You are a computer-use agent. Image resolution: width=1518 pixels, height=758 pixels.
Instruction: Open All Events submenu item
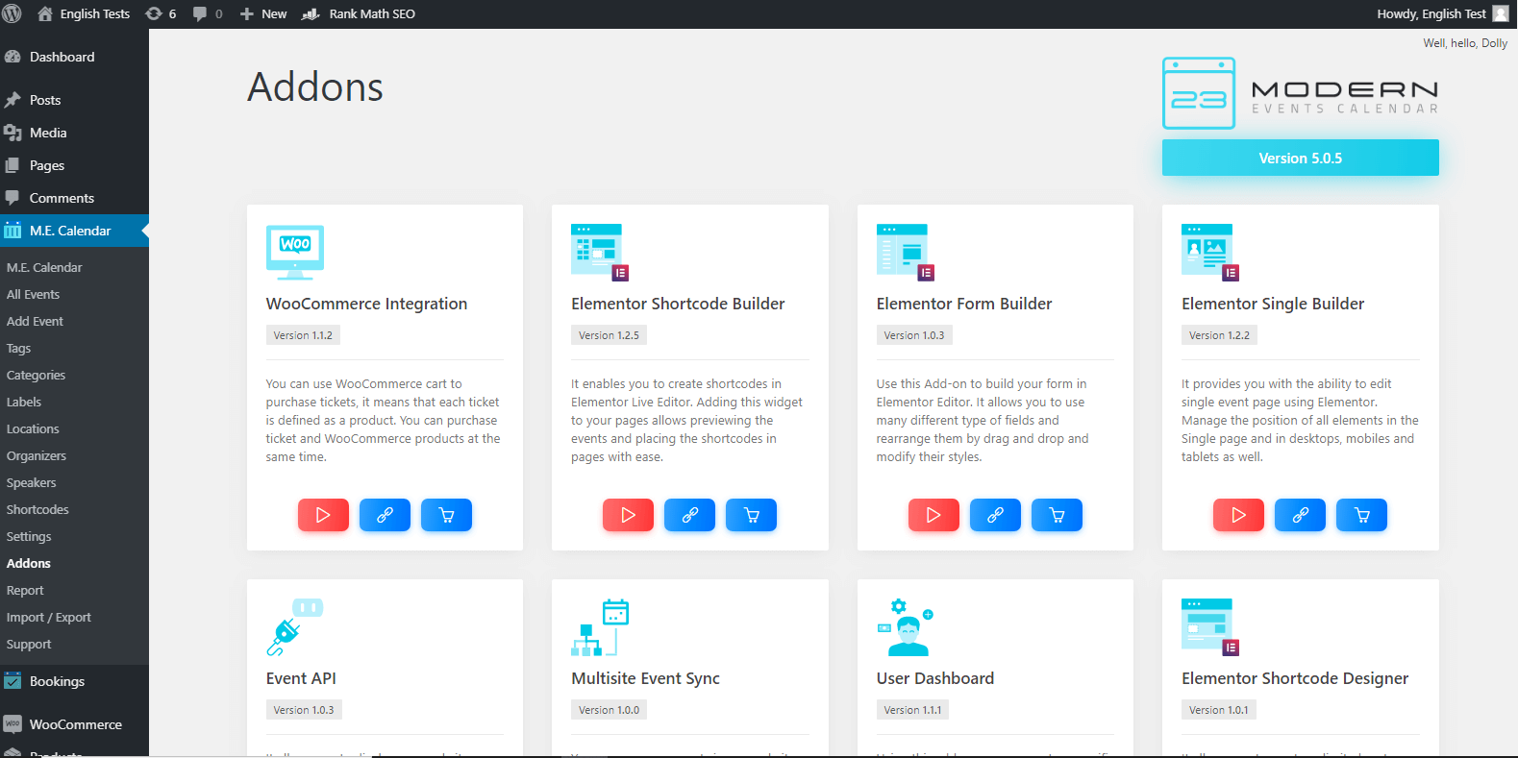coord(34,294)
